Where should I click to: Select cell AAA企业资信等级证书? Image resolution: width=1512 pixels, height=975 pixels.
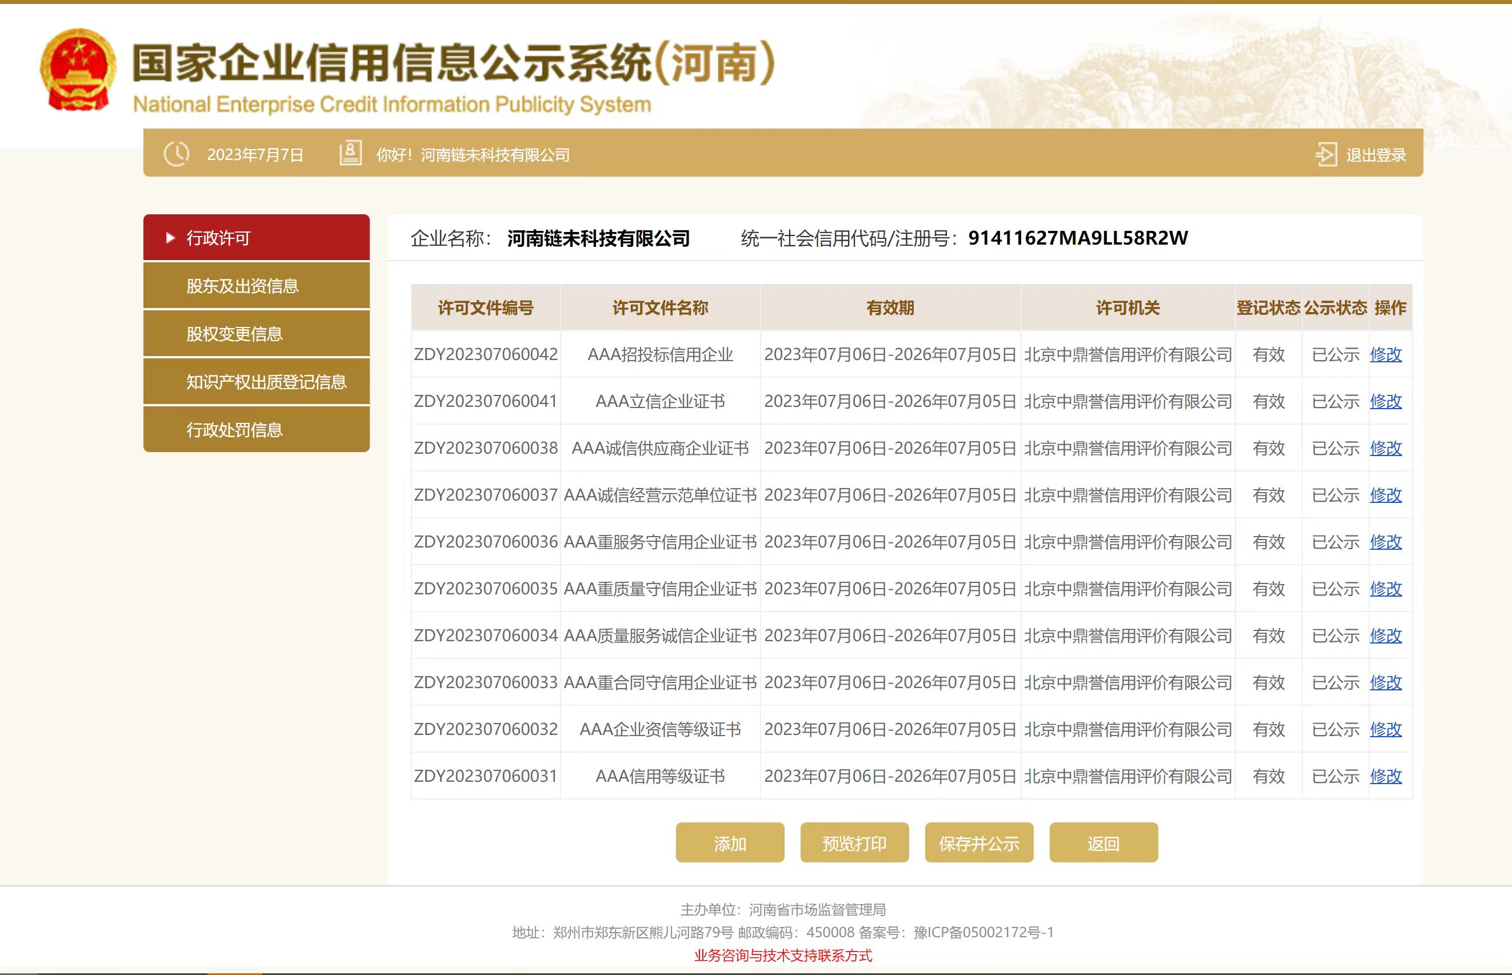pyautogui.click(x=660, y=729)
